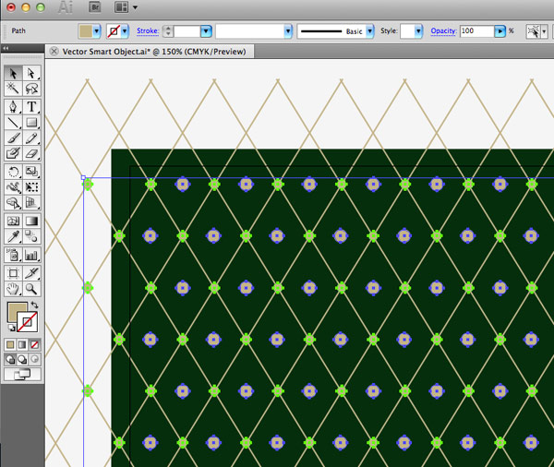Click Select Similar Objects icon
This screenshot has width=554, height=467.
533,31
